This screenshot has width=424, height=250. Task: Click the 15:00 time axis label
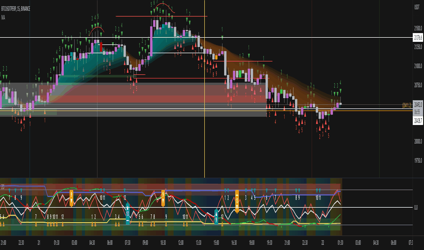click(x=216, y=243)
